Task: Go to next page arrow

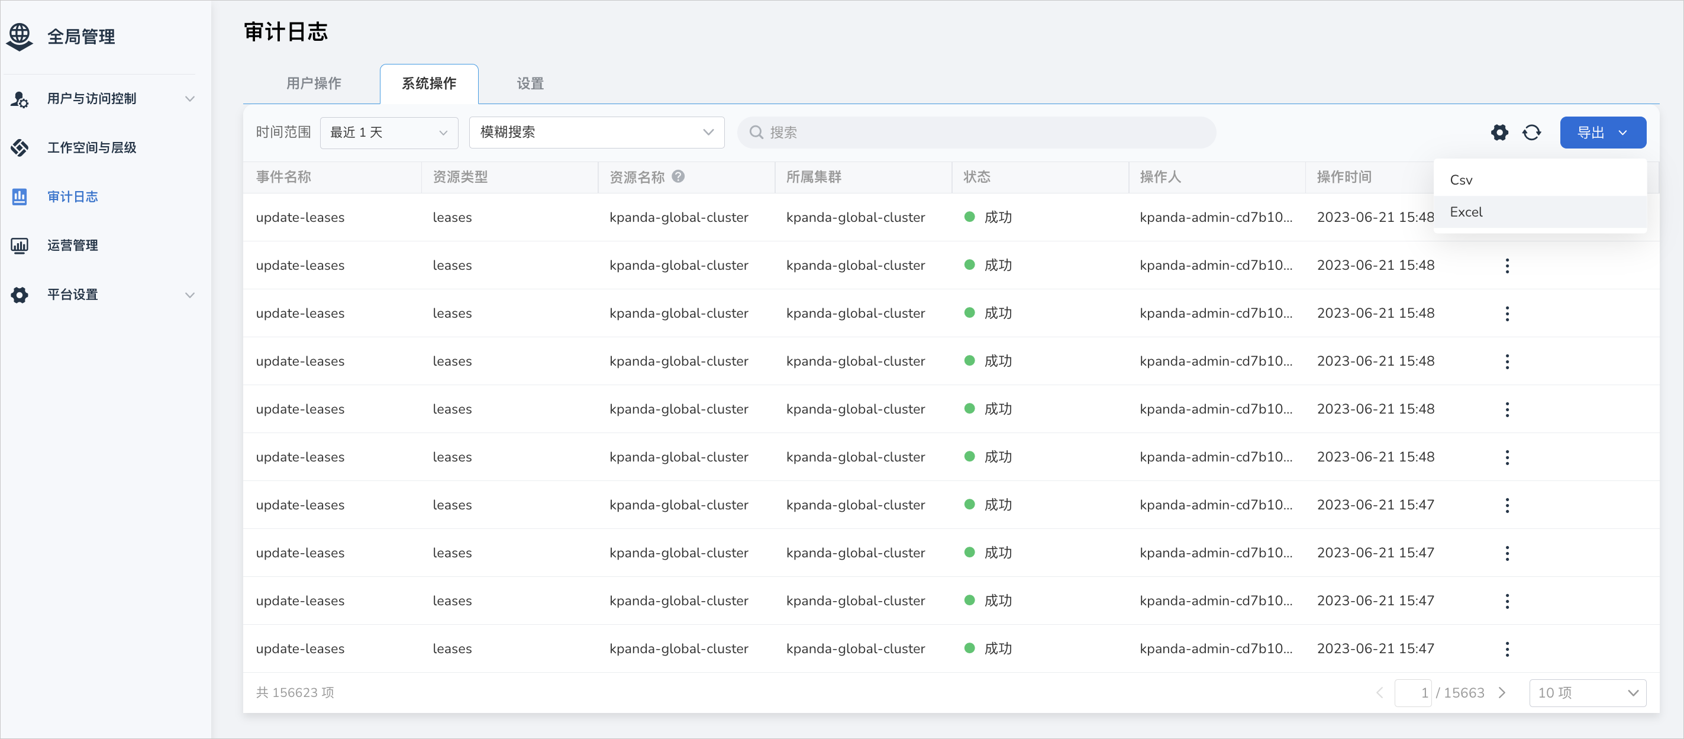Action: pyautogui.click(x=1502, y=693)
